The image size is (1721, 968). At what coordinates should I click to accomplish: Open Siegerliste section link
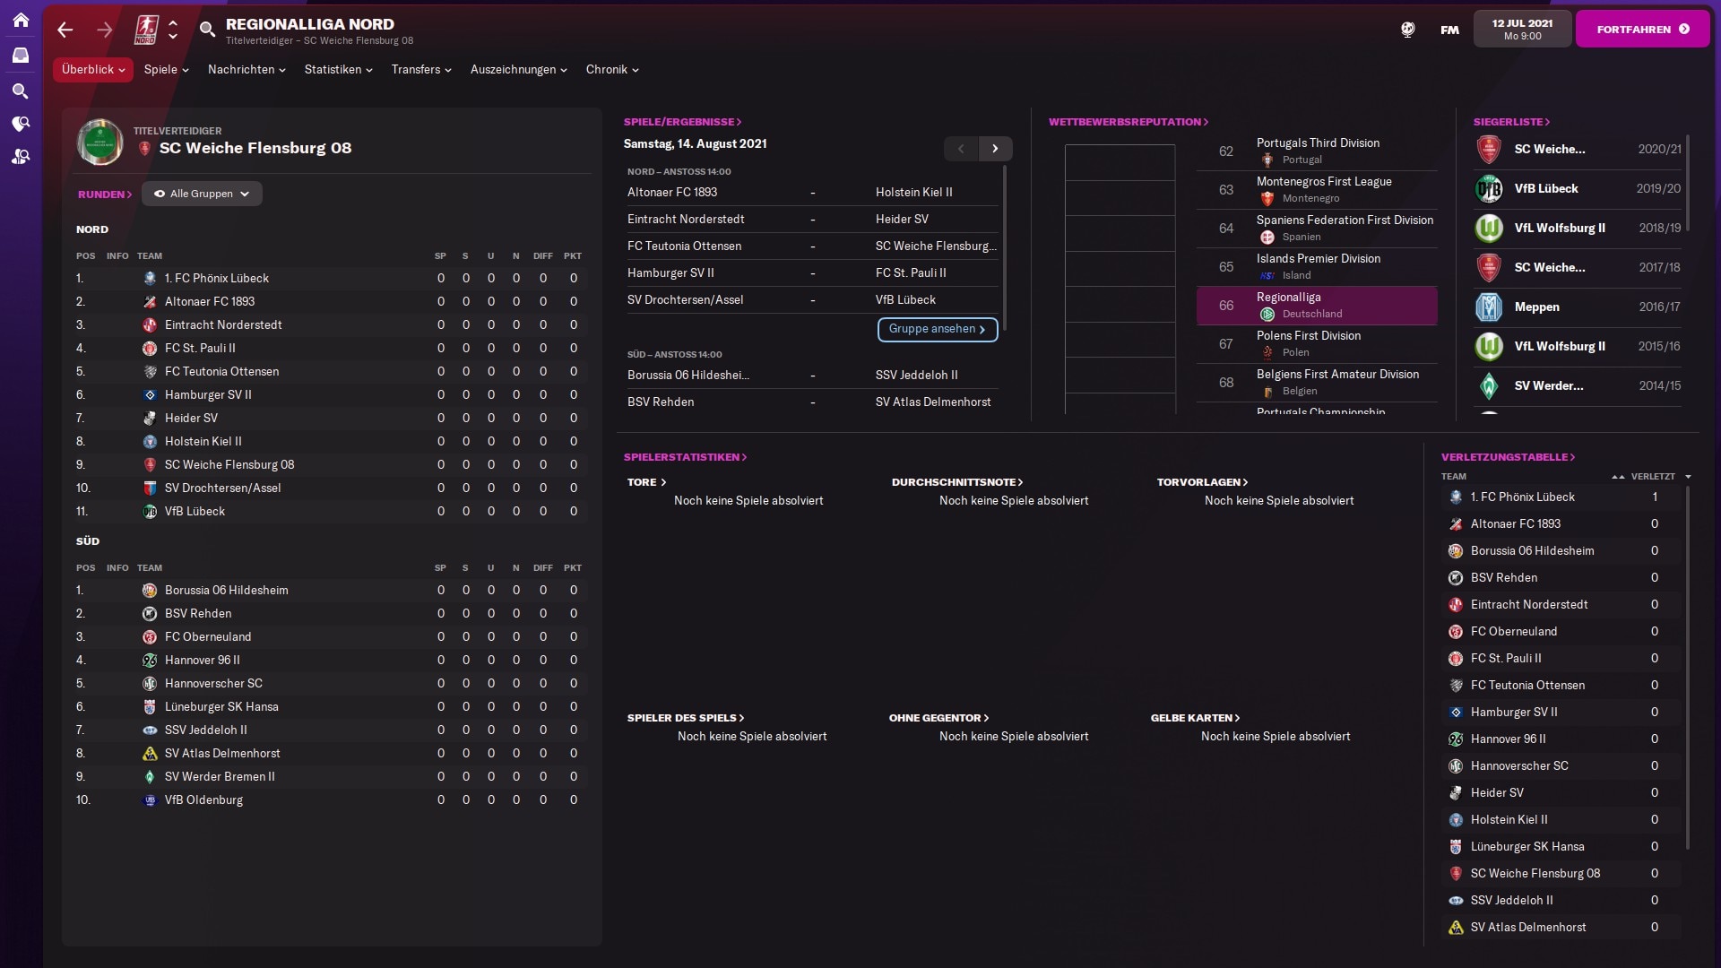pyautogui.click(x=1511, y=122)
